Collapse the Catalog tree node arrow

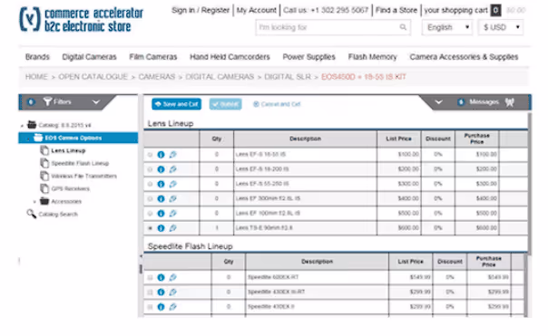(x=22, y=125)
